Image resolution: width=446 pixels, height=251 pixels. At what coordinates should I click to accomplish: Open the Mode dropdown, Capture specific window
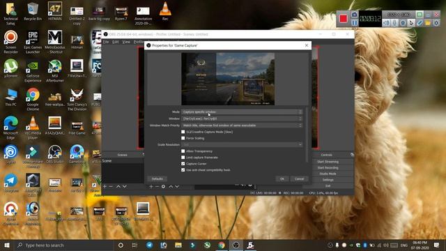point(242,112)
